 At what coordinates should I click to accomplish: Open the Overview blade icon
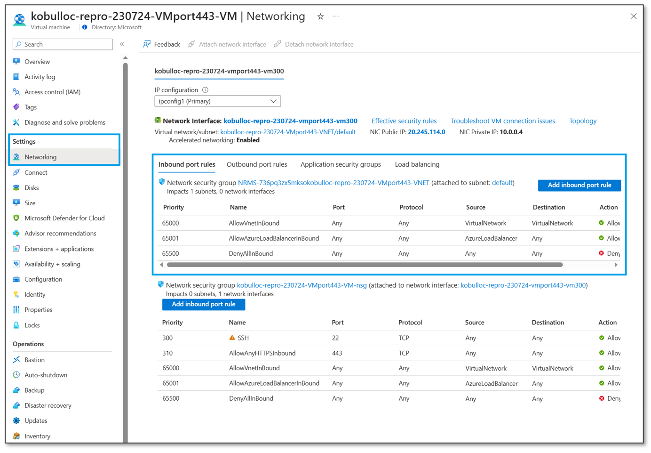17,61
